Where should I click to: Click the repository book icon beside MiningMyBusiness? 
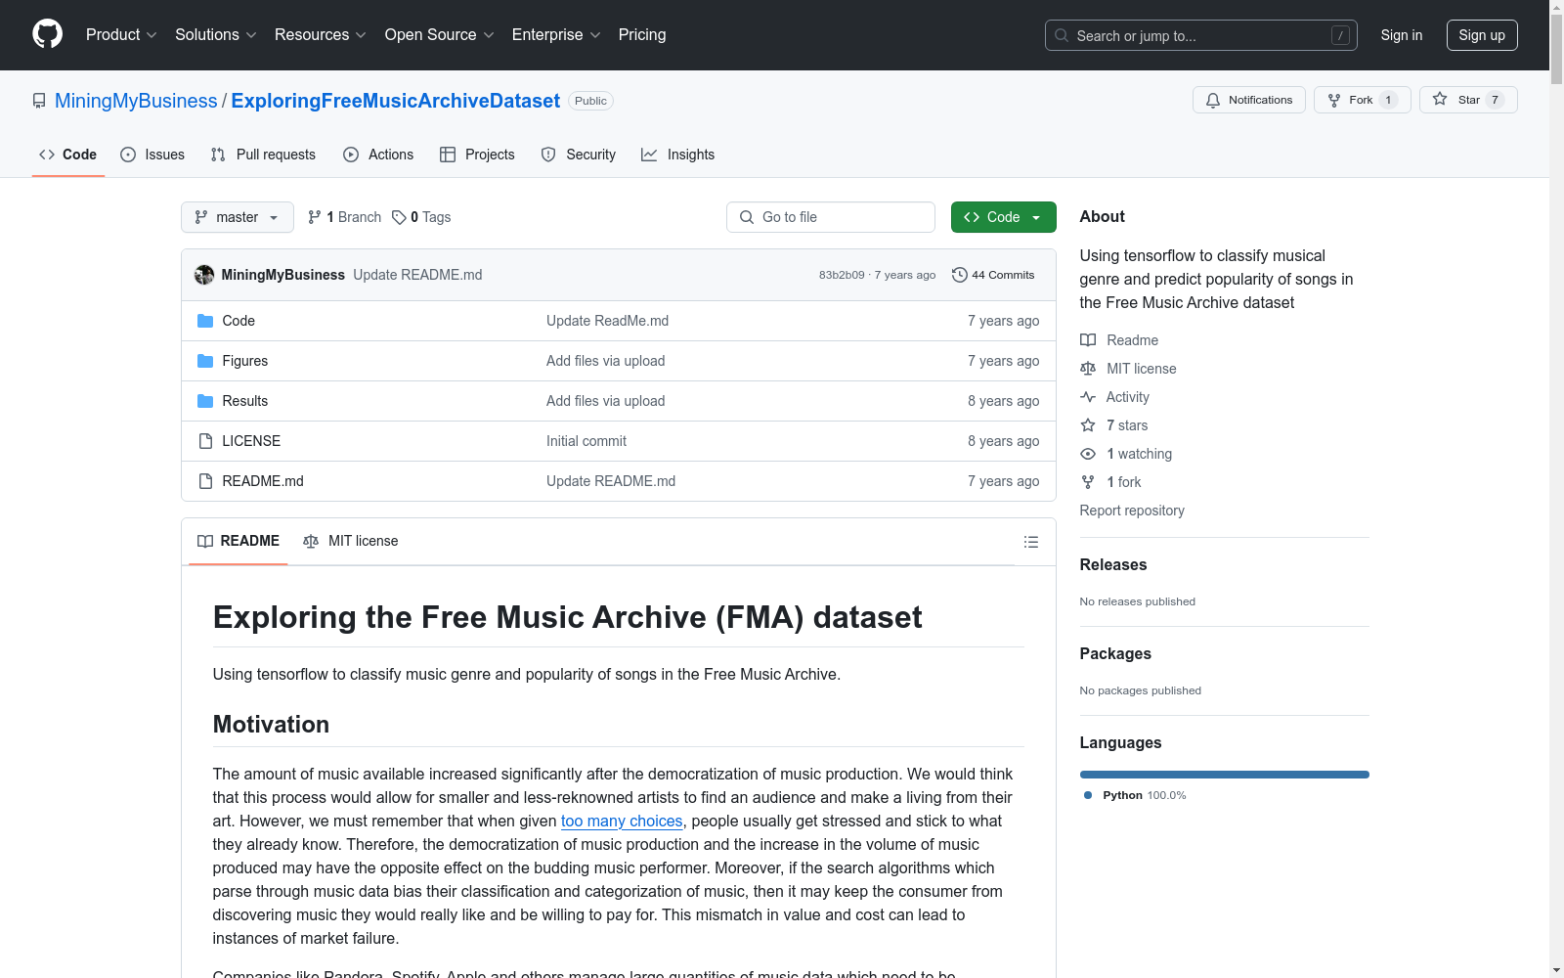39,101
